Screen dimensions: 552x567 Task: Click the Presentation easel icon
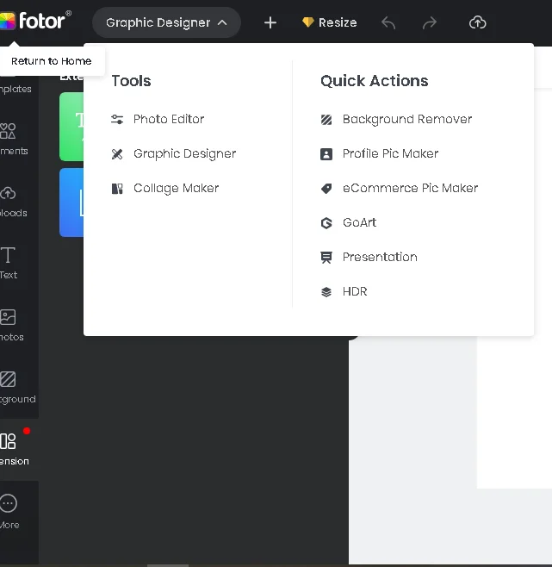pyautogui.click(x=326, y=258)
